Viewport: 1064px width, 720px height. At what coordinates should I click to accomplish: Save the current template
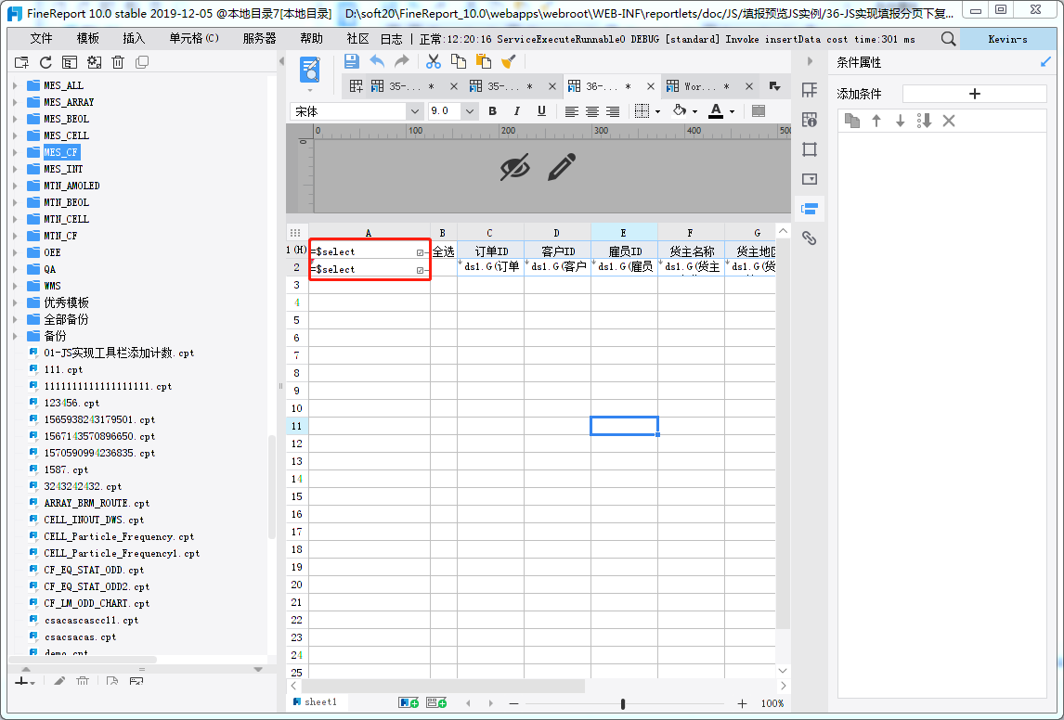pos(352,61)
